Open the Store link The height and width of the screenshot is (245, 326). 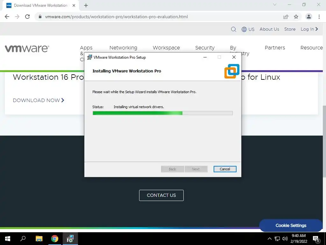[290, 29]
